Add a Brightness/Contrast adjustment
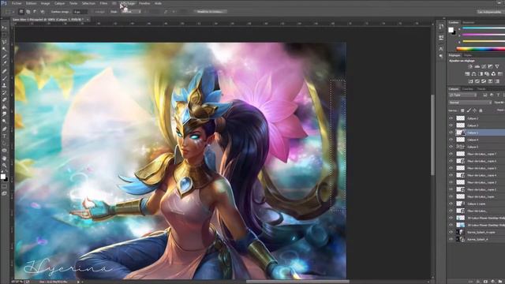The width and height of the screenshot is (505, 284). [470, 66]
